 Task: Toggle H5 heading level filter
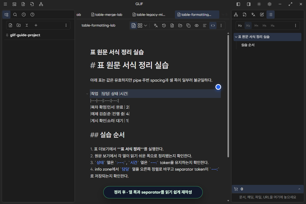pos(264,25)
